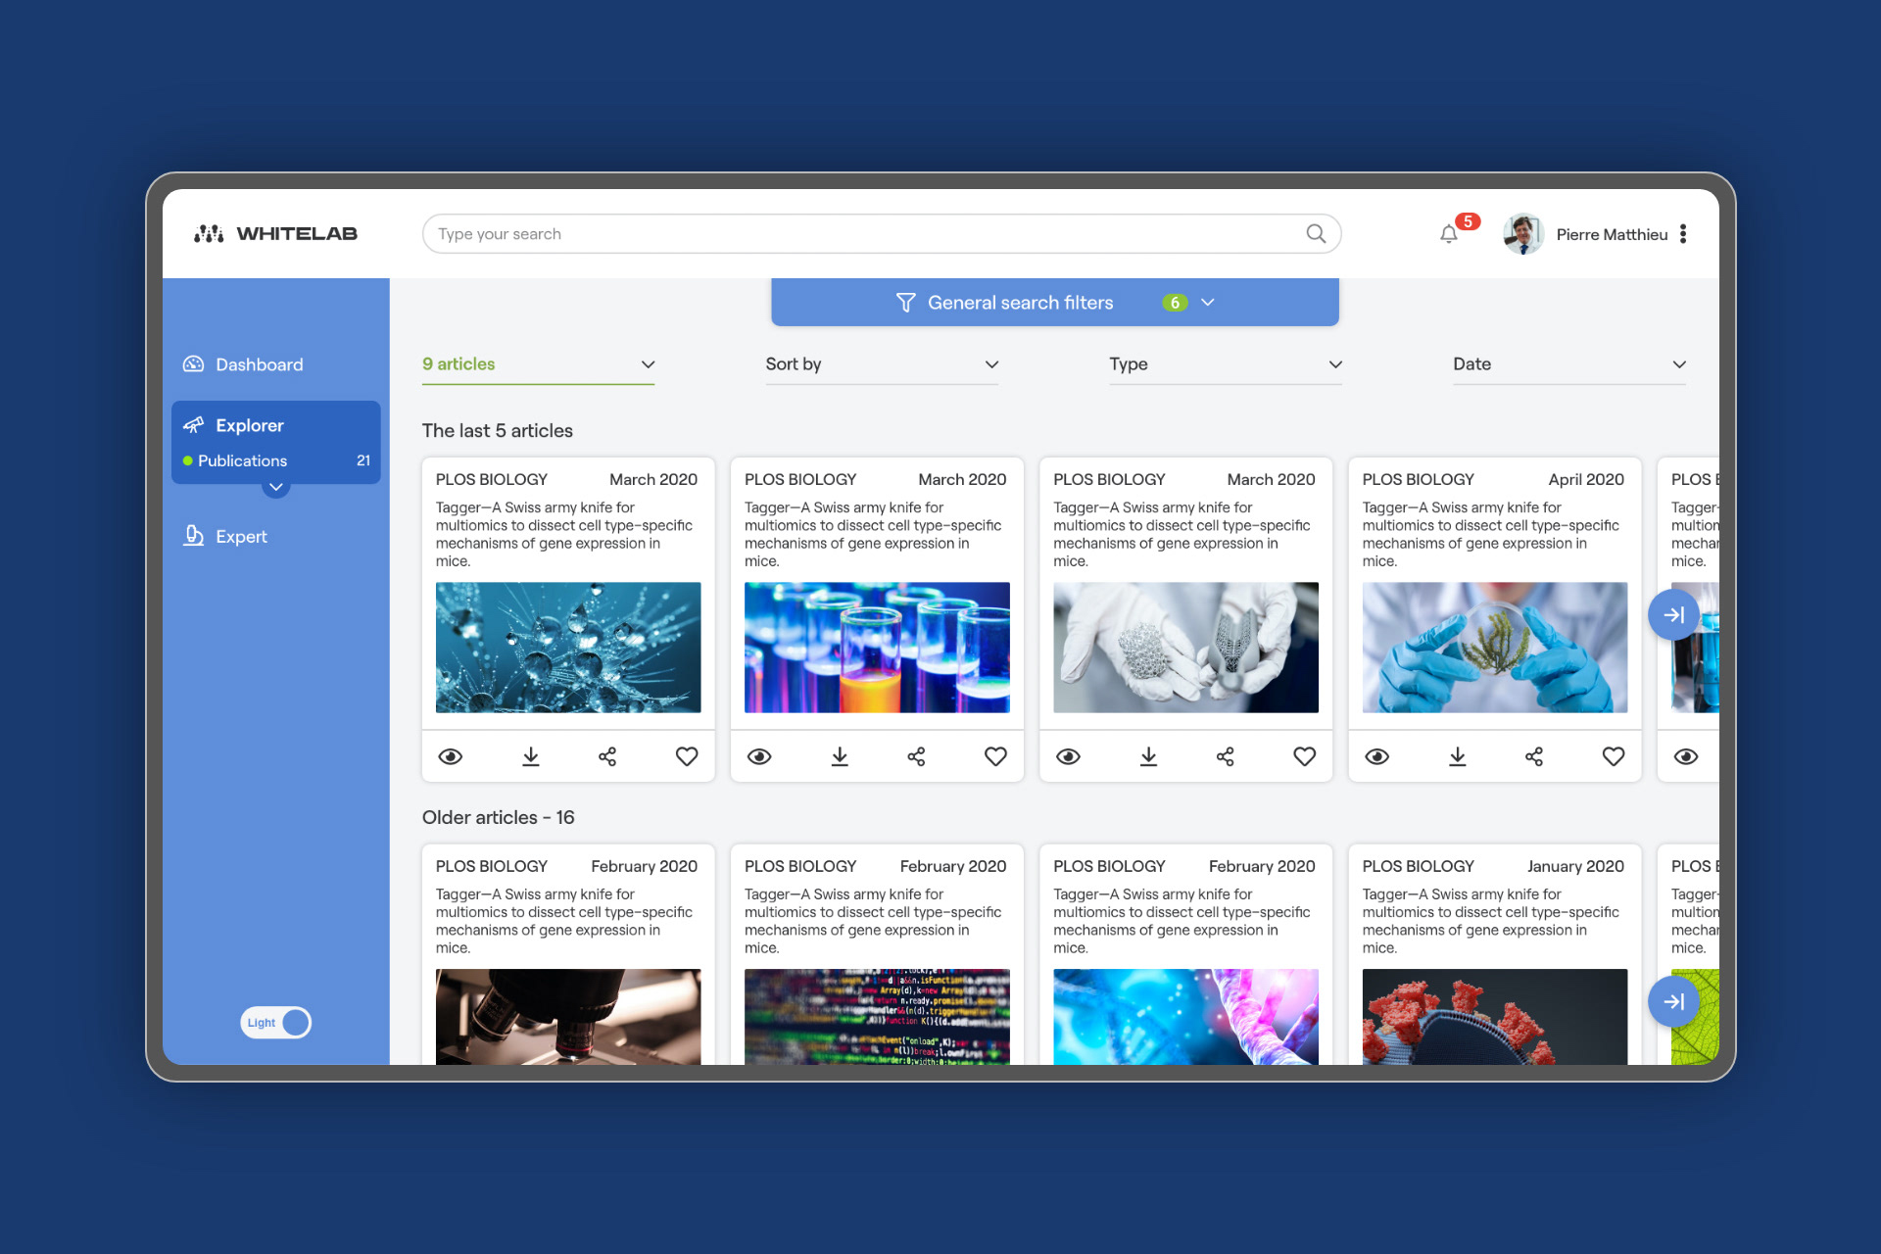Favorite the white gloves article
Viewport: 1881px width, 1254px height.
1305,756
